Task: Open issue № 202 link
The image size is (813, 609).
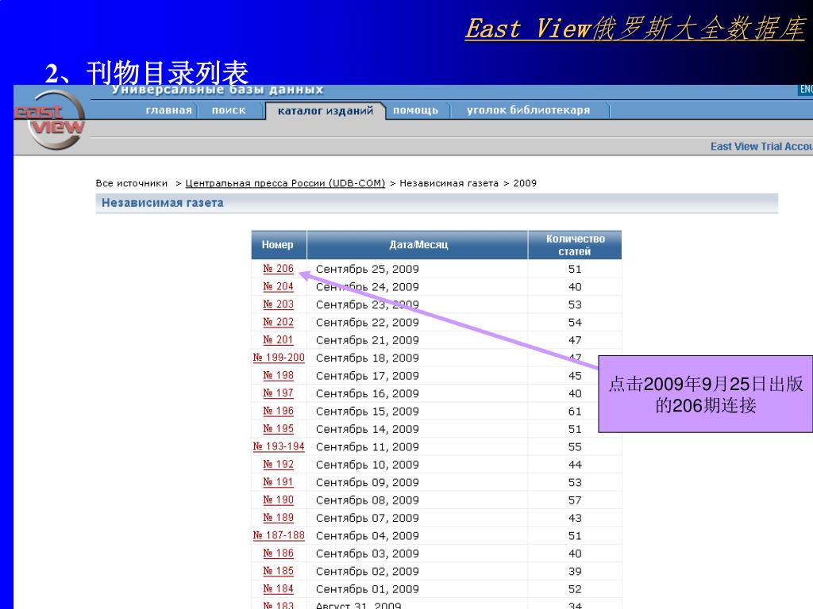Action: (279, 322)
